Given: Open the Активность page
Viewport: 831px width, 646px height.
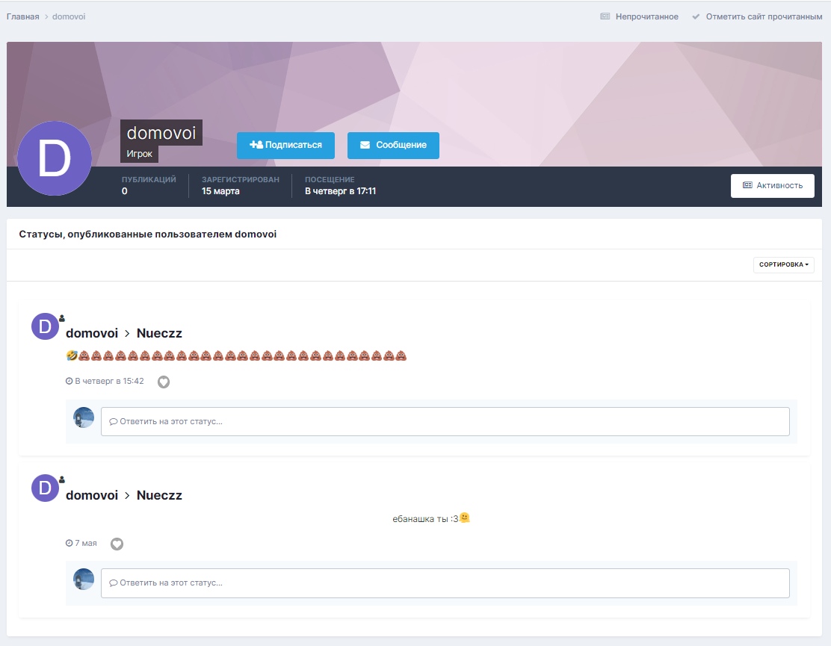Looking at the screenshot, I should [772, 186].
